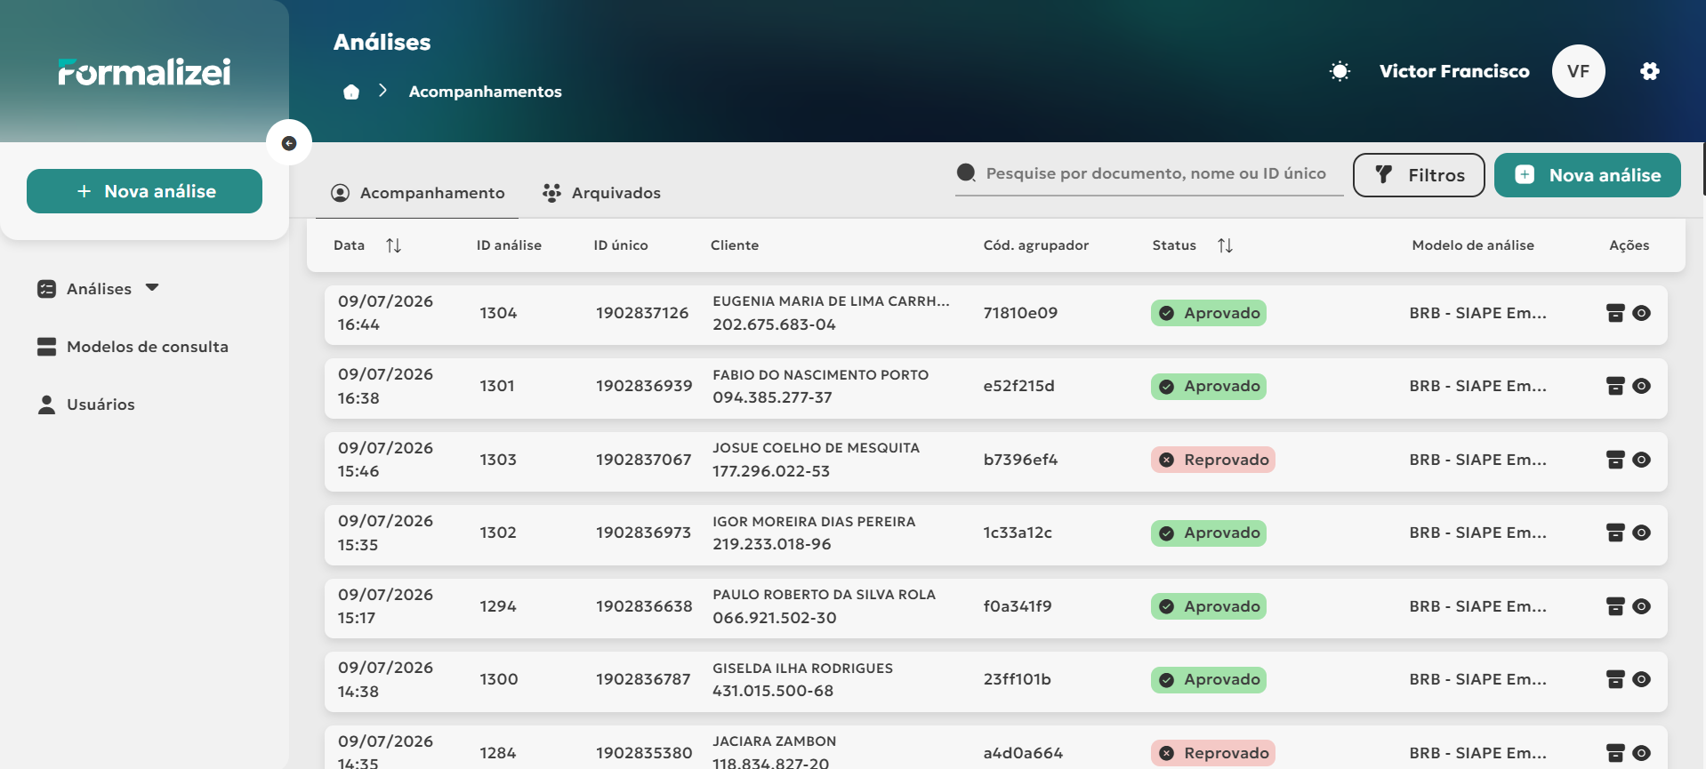Click the Victor Francisco user name

pos(1454,71)
